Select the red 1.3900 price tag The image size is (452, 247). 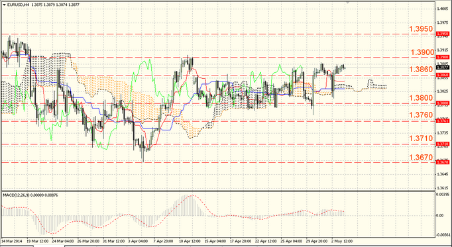pos(443,58)
